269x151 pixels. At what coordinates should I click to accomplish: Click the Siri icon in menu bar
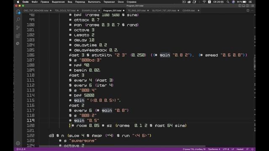click(x=233, y=2)
